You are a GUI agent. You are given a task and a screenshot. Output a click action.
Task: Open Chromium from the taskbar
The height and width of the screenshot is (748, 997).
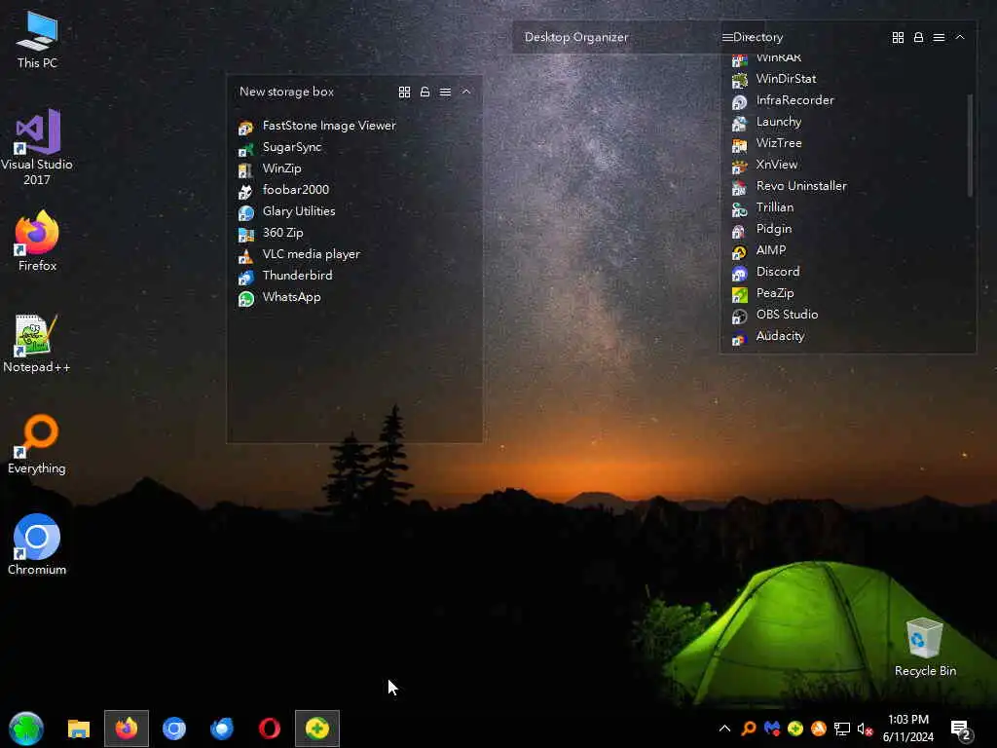click(174, 729)
